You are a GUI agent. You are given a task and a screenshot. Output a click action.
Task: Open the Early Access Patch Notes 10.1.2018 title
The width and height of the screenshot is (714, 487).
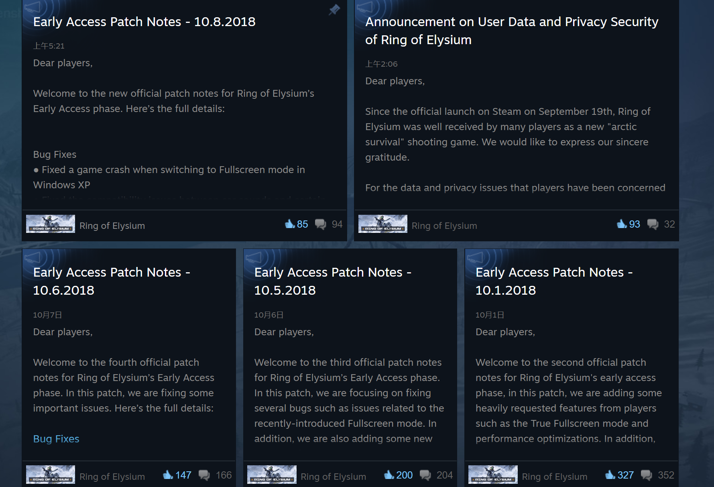(554, 281)
